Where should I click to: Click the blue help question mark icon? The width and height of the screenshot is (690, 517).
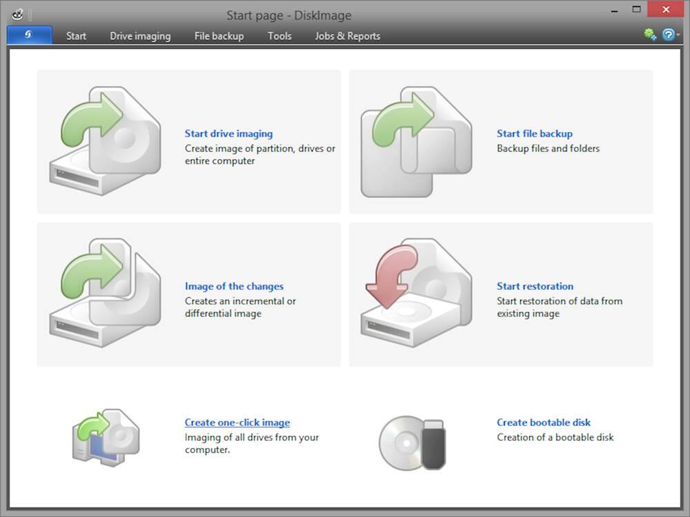(667, 34)
